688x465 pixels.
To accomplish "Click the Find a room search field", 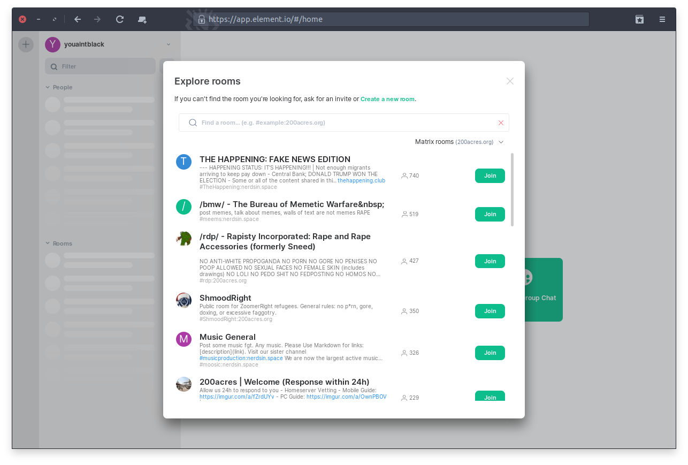I will point(342,123).
